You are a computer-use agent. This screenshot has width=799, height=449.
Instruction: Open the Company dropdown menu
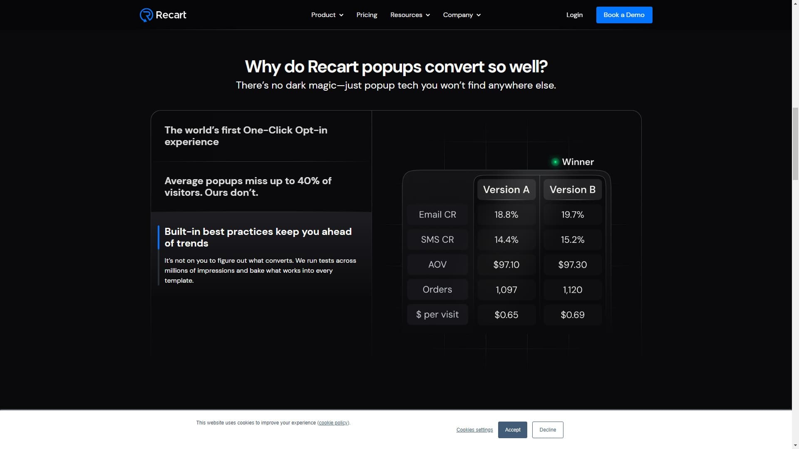[462, 15]
